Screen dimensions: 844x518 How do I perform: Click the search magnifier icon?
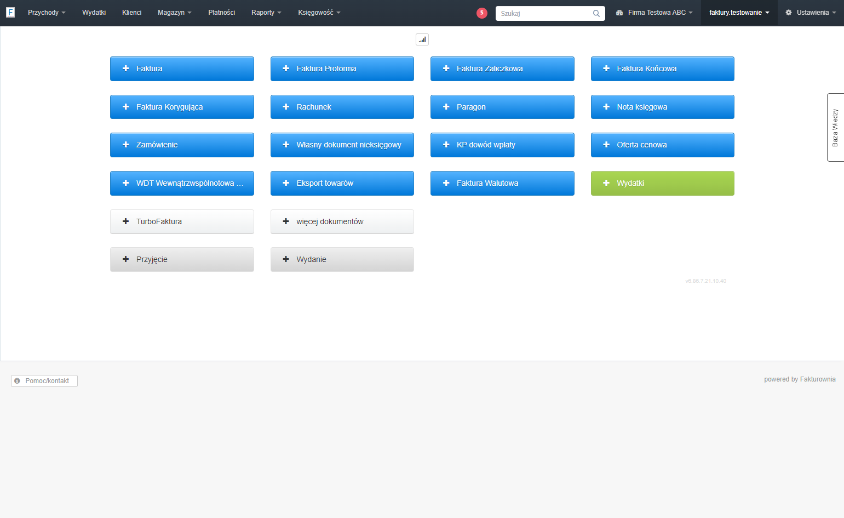coord(596,14)
